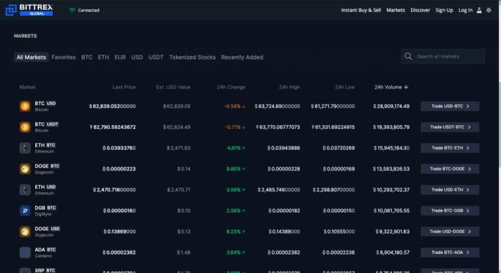Click the green Connected wifi icon
501x273 pixels.
(72, 10)
